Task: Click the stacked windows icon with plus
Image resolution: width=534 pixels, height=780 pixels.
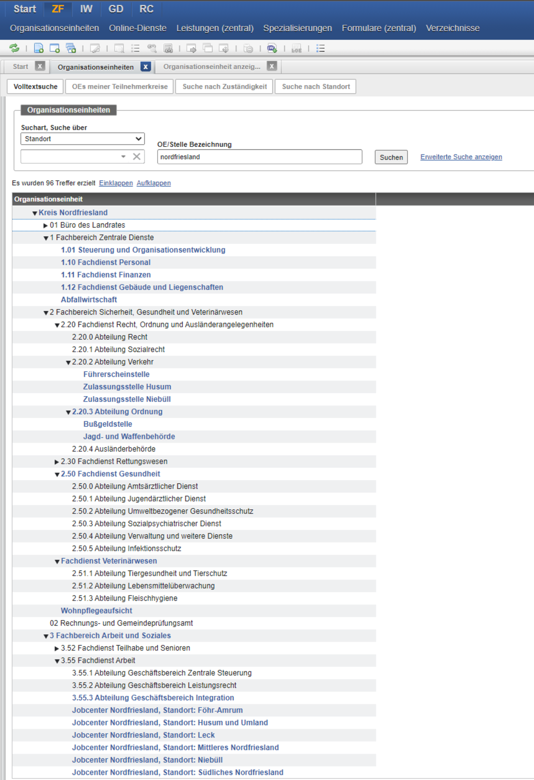Action: click(x=71, y=48)
